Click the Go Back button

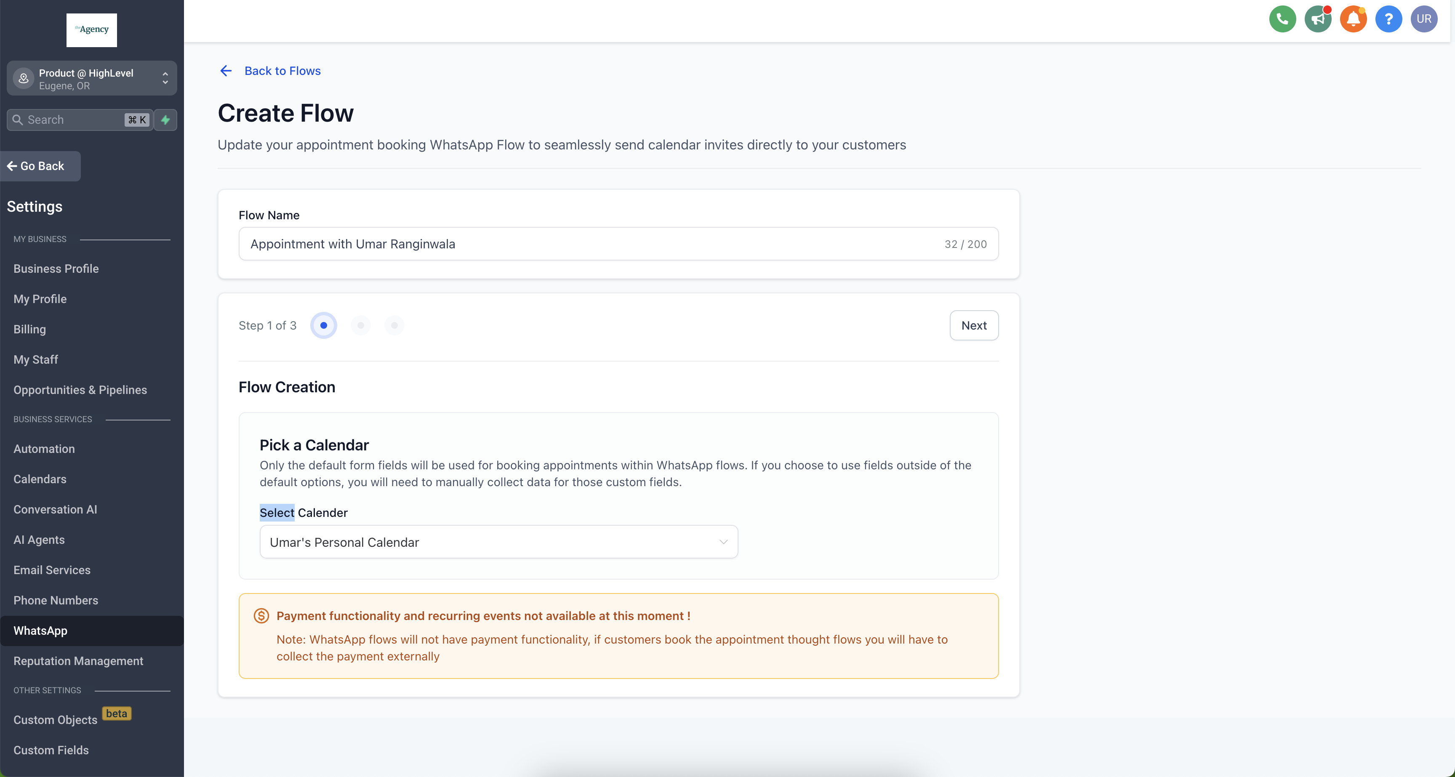tap(41, 166)
